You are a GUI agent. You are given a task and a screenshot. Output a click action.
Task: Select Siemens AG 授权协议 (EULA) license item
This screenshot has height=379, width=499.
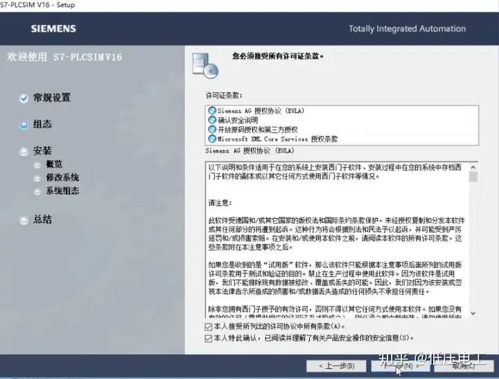pyautogui.click(x=261, y=111)
